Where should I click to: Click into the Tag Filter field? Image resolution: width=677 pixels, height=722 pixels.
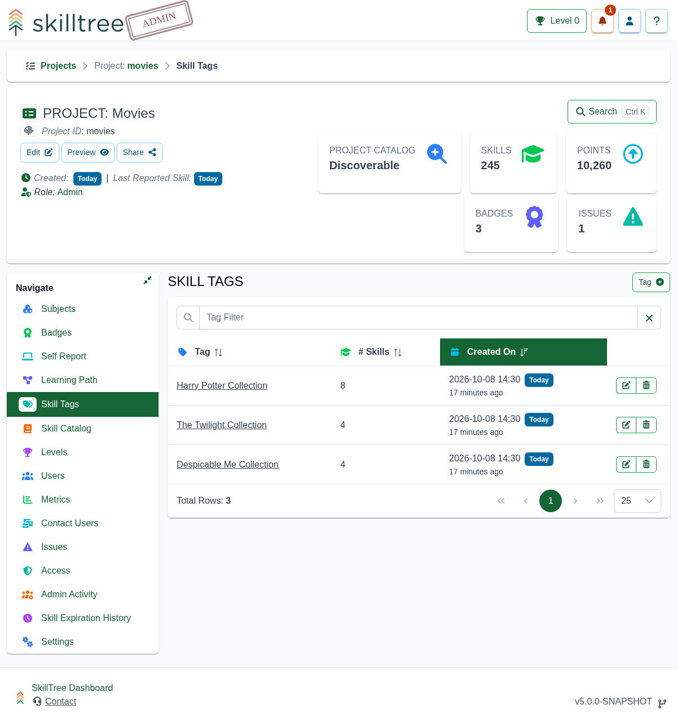click(x=419, y=318)
